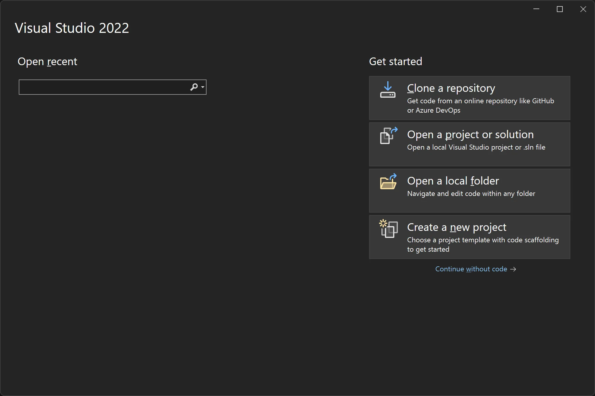Select the Visual Studio 2022 title text
Viewport: 595px width, 396px height.
[x=72, y=28]
